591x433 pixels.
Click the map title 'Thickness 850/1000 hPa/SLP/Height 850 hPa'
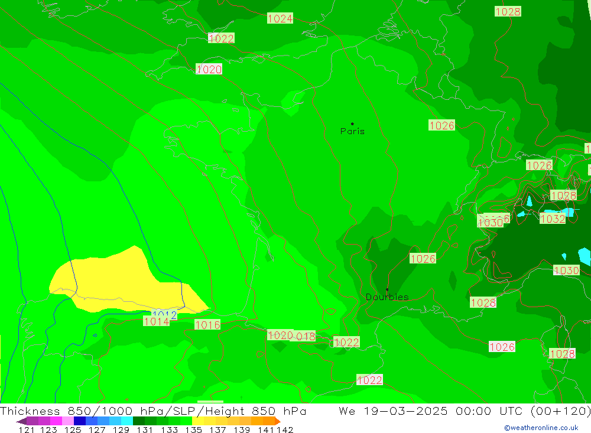click(x=153, y=411)
